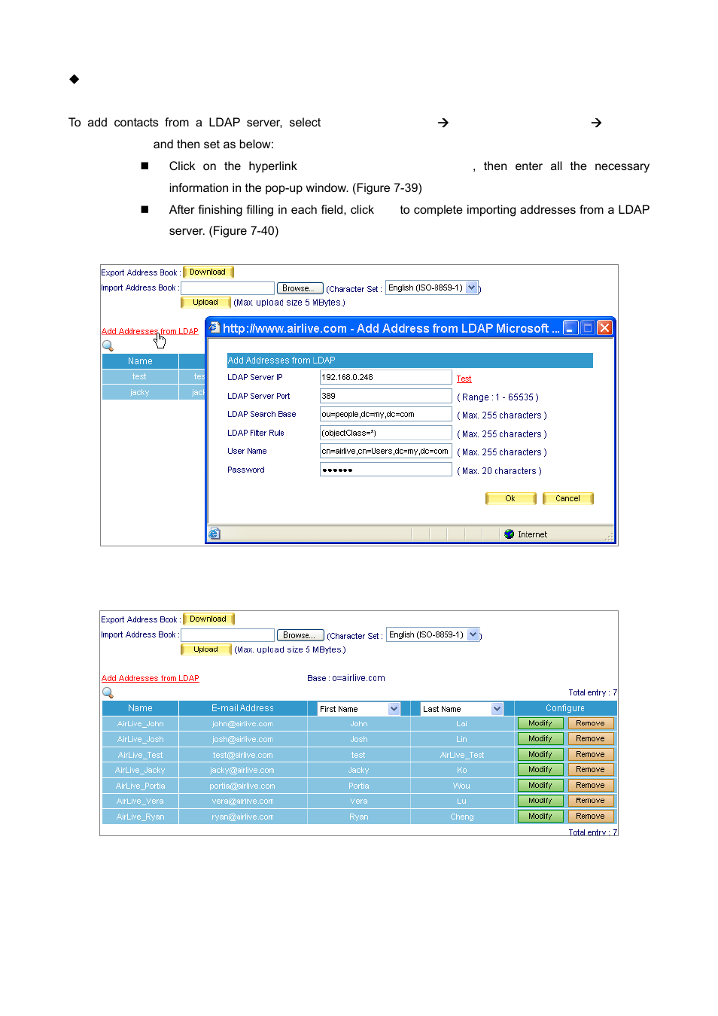Screen dimensions: 718x1016
Task: Remove the AirLive_Test entry
Action: [x=591, y=754]
